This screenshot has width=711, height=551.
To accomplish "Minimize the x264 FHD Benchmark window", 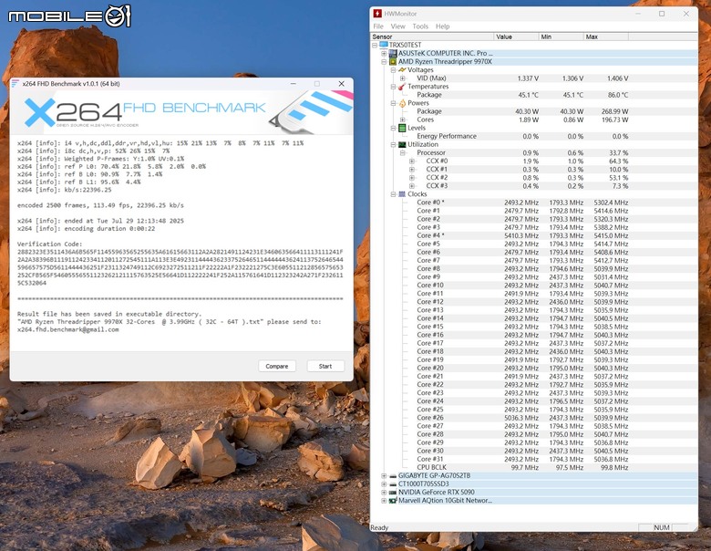I will 294,84.
